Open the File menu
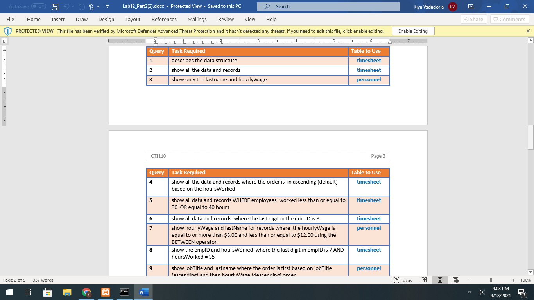 point(10,19)
